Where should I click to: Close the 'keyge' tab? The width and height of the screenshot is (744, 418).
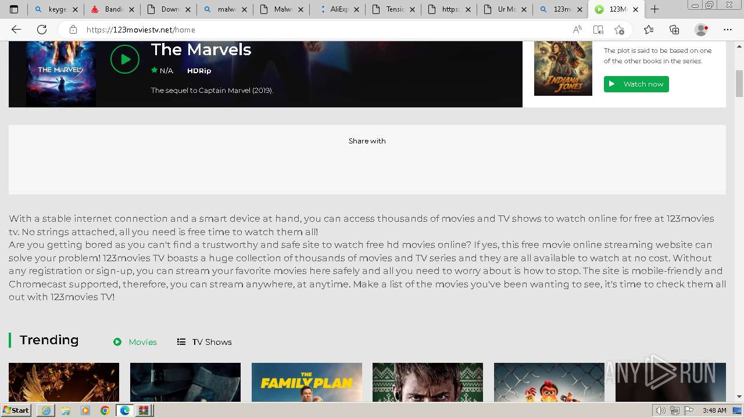click(x=75, y=9)
